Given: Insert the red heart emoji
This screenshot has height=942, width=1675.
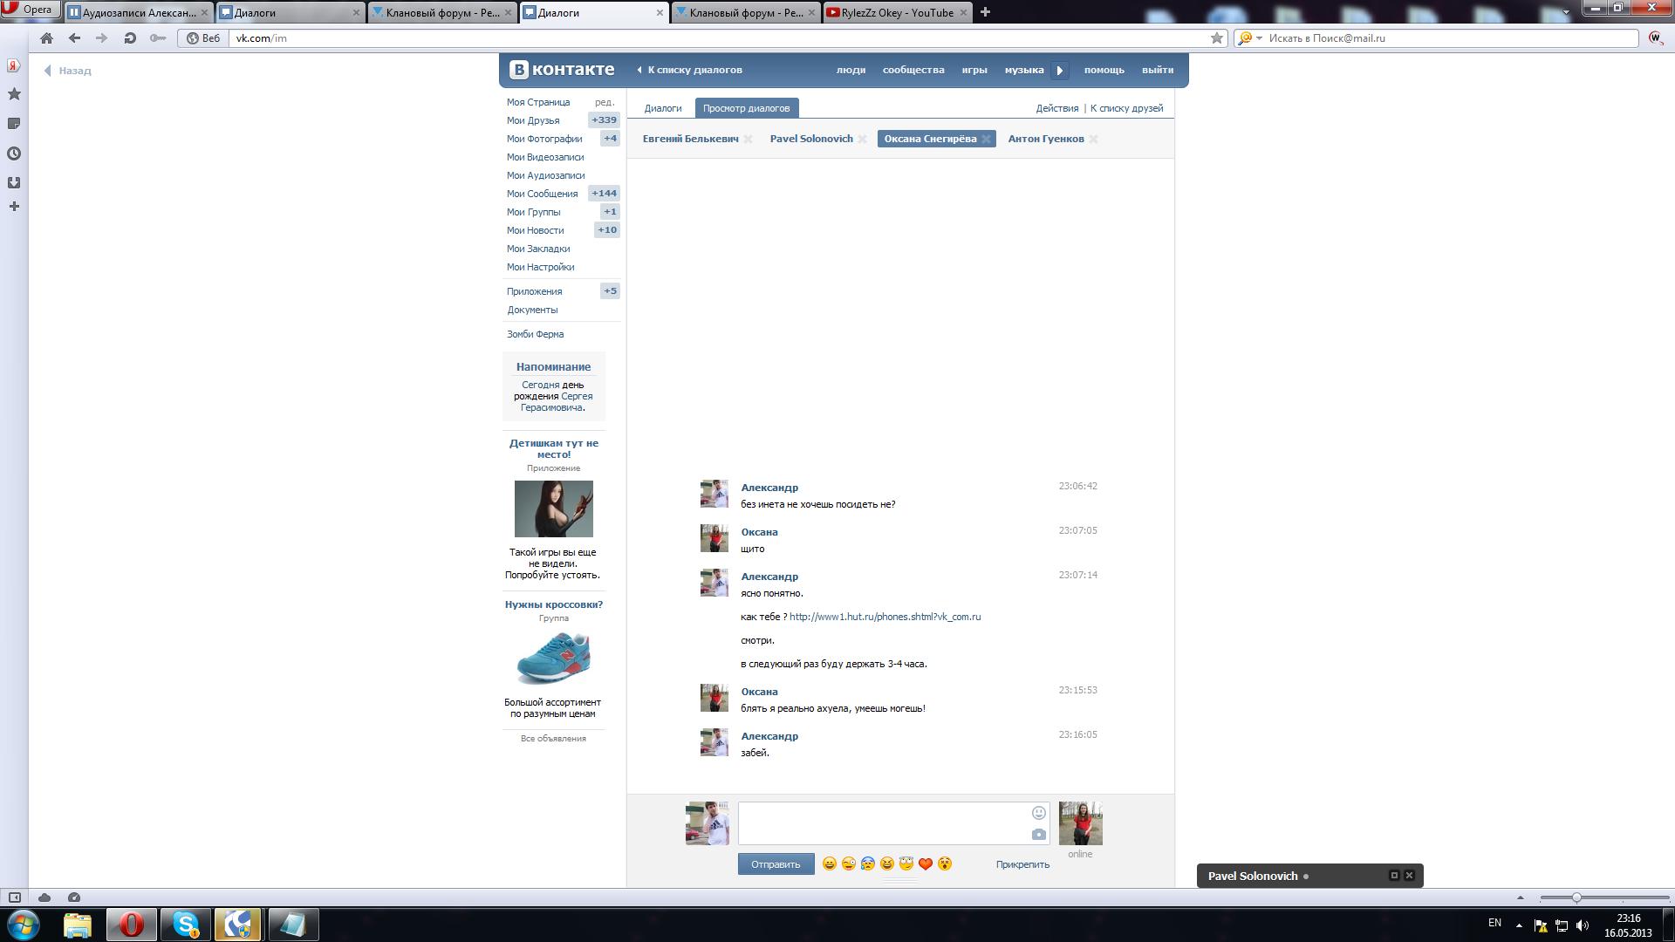Looking at the screenshot, I should (x=926, y=863).
